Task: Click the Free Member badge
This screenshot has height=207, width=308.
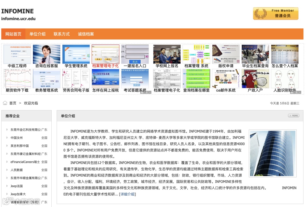Action: point(275,14)
